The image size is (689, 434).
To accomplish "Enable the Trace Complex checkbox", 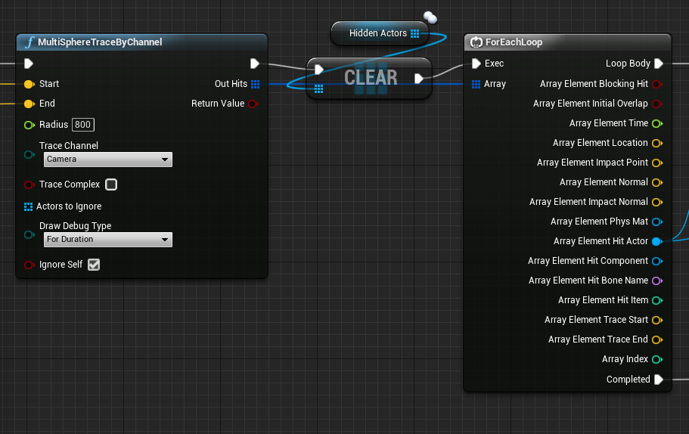I will tap(111, 184).
